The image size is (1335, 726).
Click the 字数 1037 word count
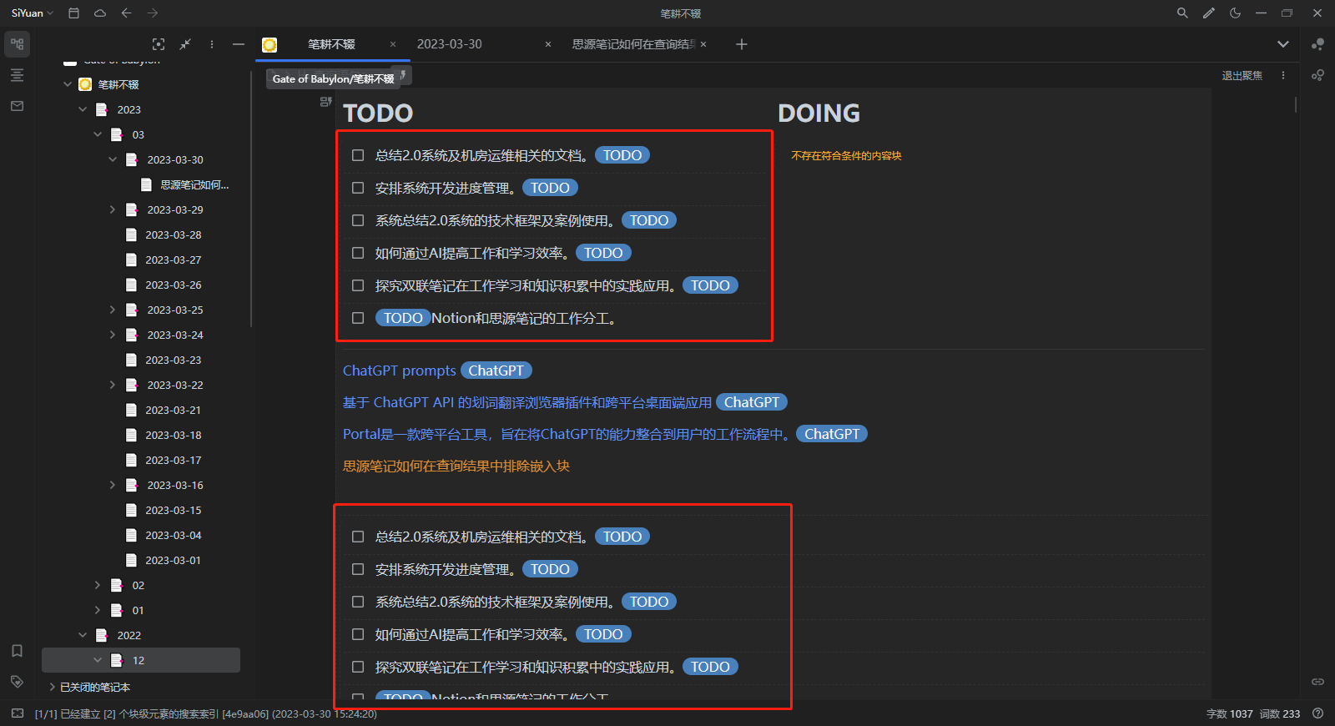(x=1230, y=713)
